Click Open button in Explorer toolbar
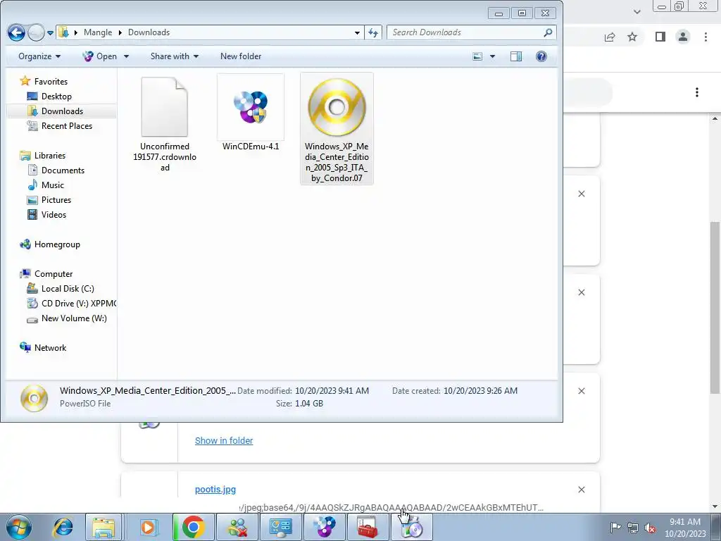This screenshot has width=721, height=541. click(100, 56)
